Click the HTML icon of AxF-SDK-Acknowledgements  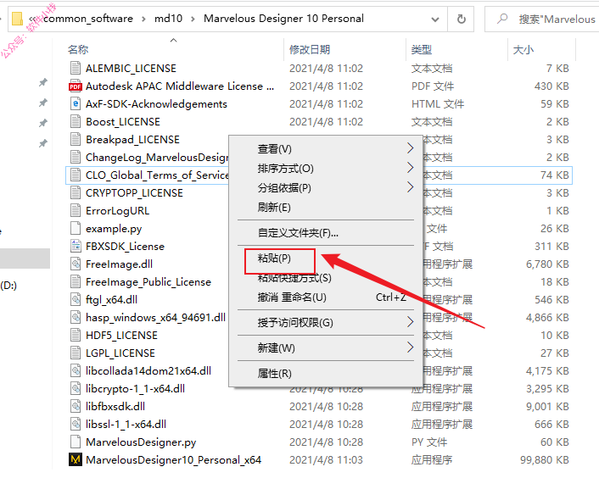click(76, 104)
